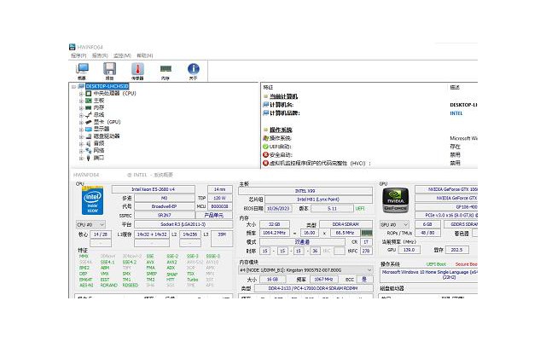
Task: Click the HWiNFO64 title bar app icon
Action: click(72, 47)
